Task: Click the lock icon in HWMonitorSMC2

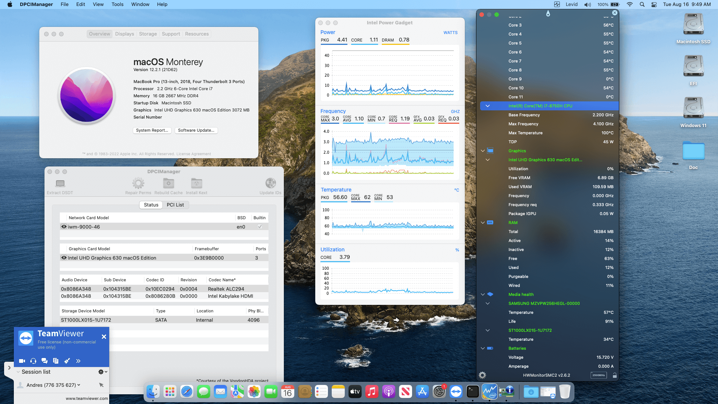Action: tap(614, 375)
